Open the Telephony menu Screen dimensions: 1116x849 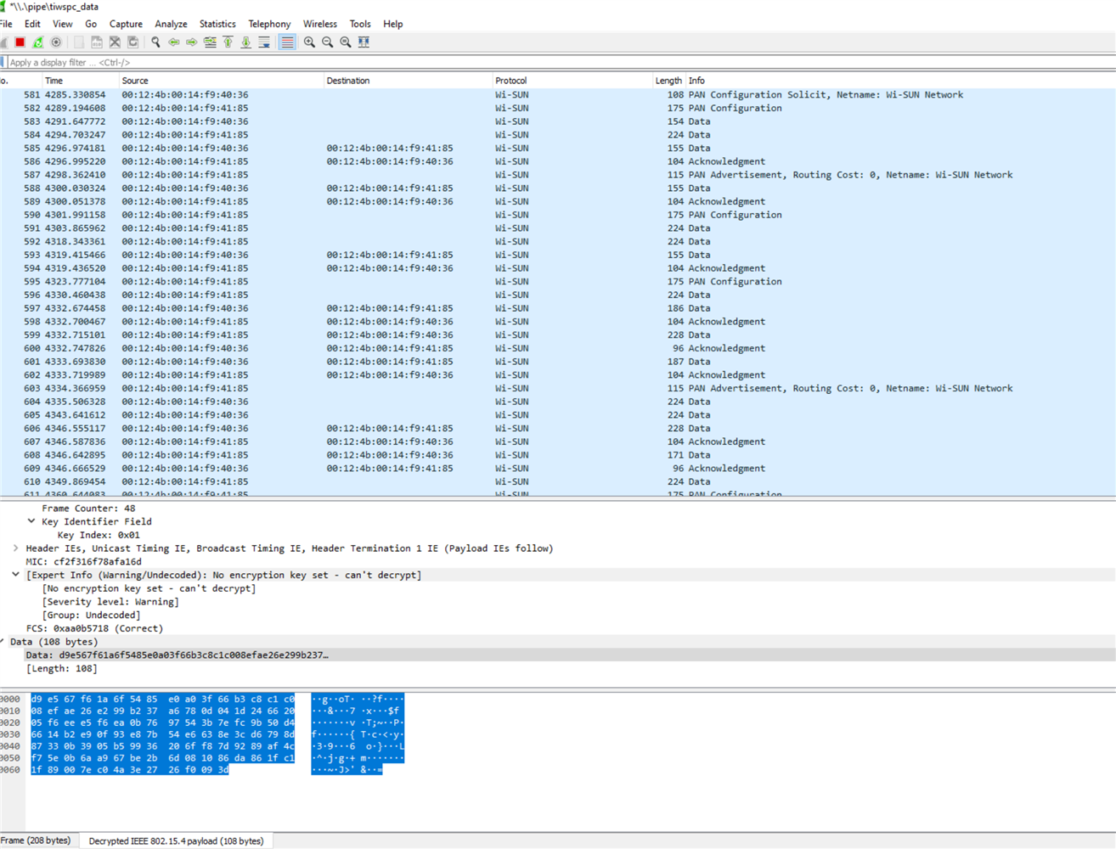point(269,24)
